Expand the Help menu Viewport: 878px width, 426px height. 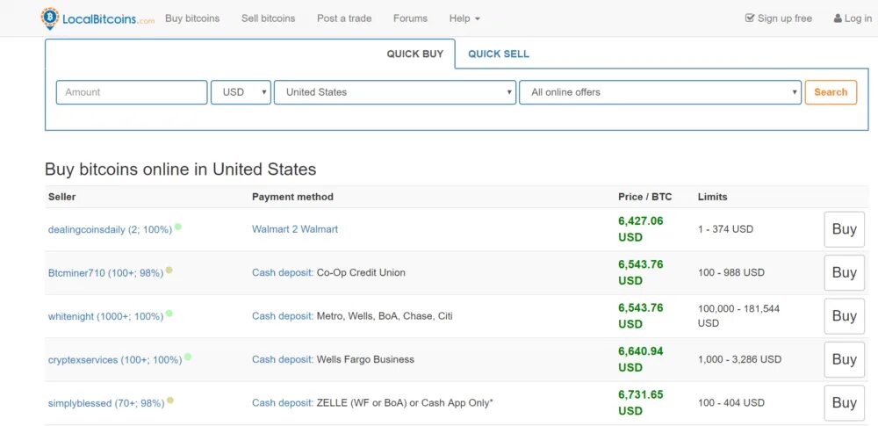click(x=464, y=18)
